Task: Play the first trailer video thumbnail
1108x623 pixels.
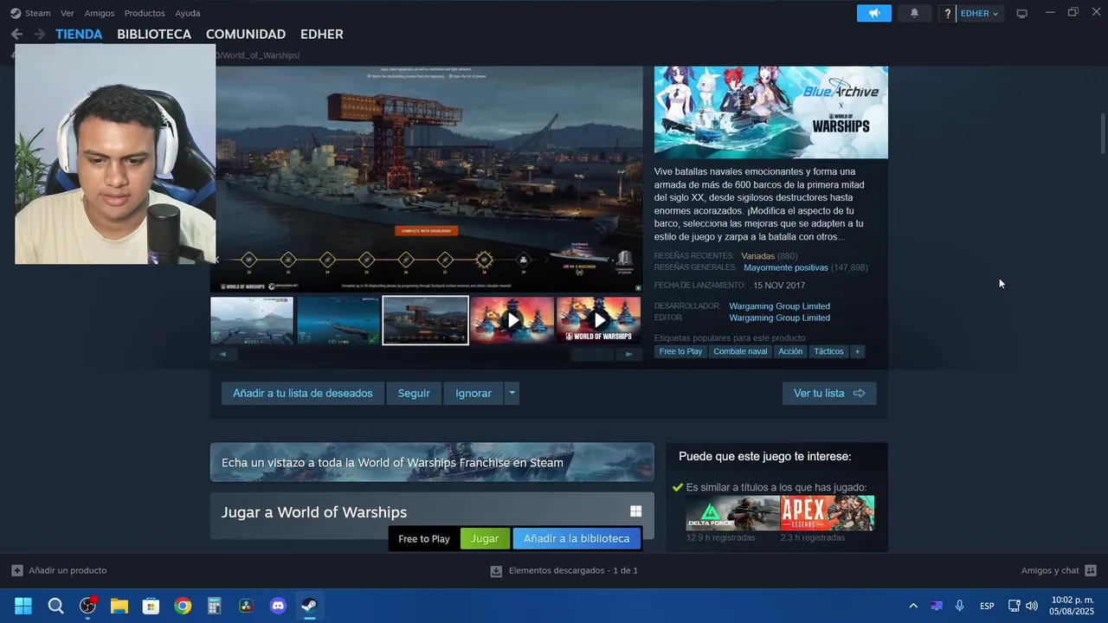Action: click(x=512, y=320)
